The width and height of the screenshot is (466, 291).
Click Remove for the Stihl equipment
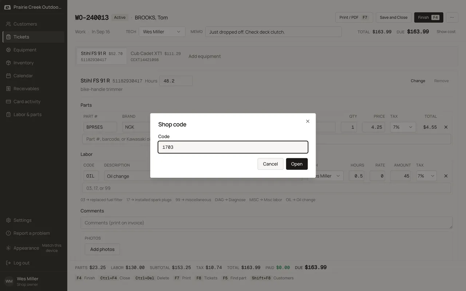[x=441, y=81]
